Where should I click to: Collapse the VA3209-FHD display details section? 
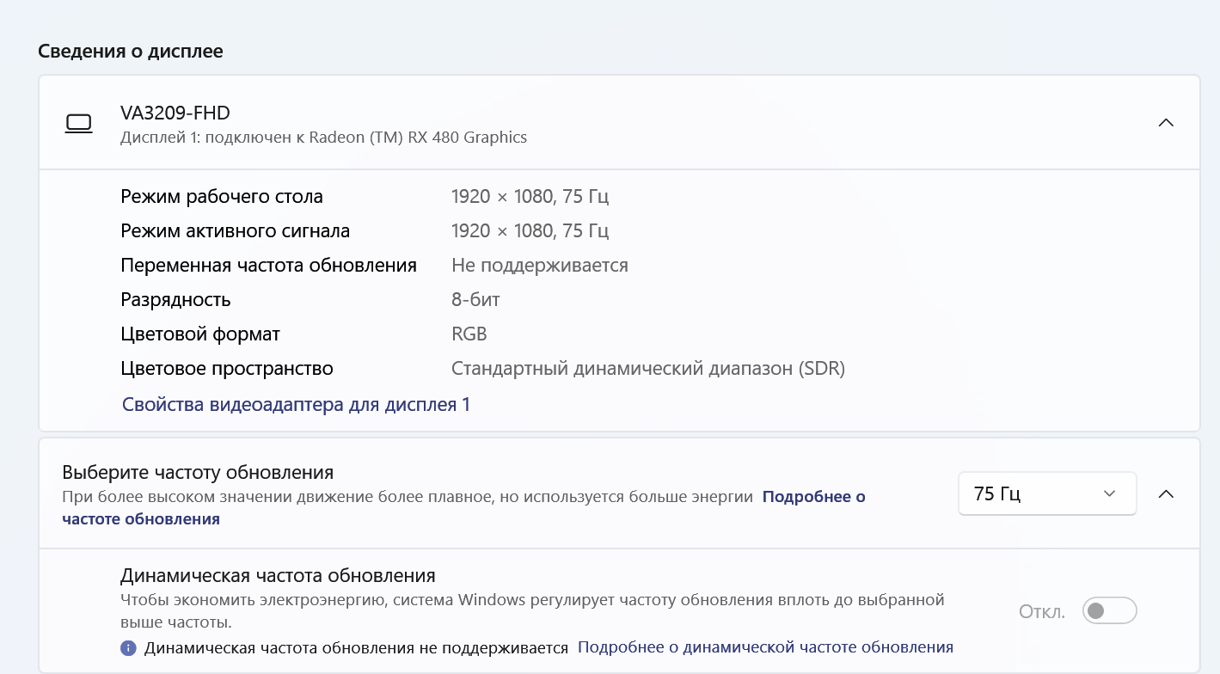(x=1166, y=123)
